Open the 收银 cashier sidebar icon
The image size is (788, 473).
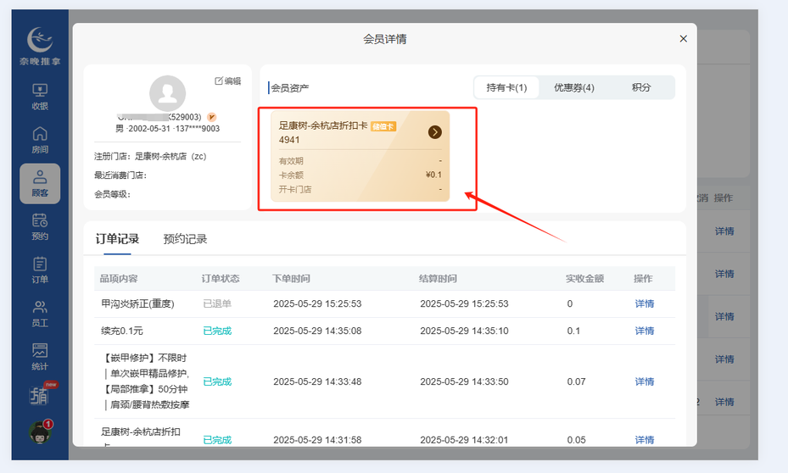[x=40, y=97]
